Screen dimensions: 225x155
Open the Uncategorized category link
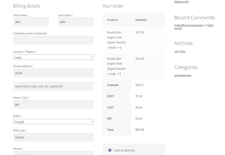pos(183,75)
